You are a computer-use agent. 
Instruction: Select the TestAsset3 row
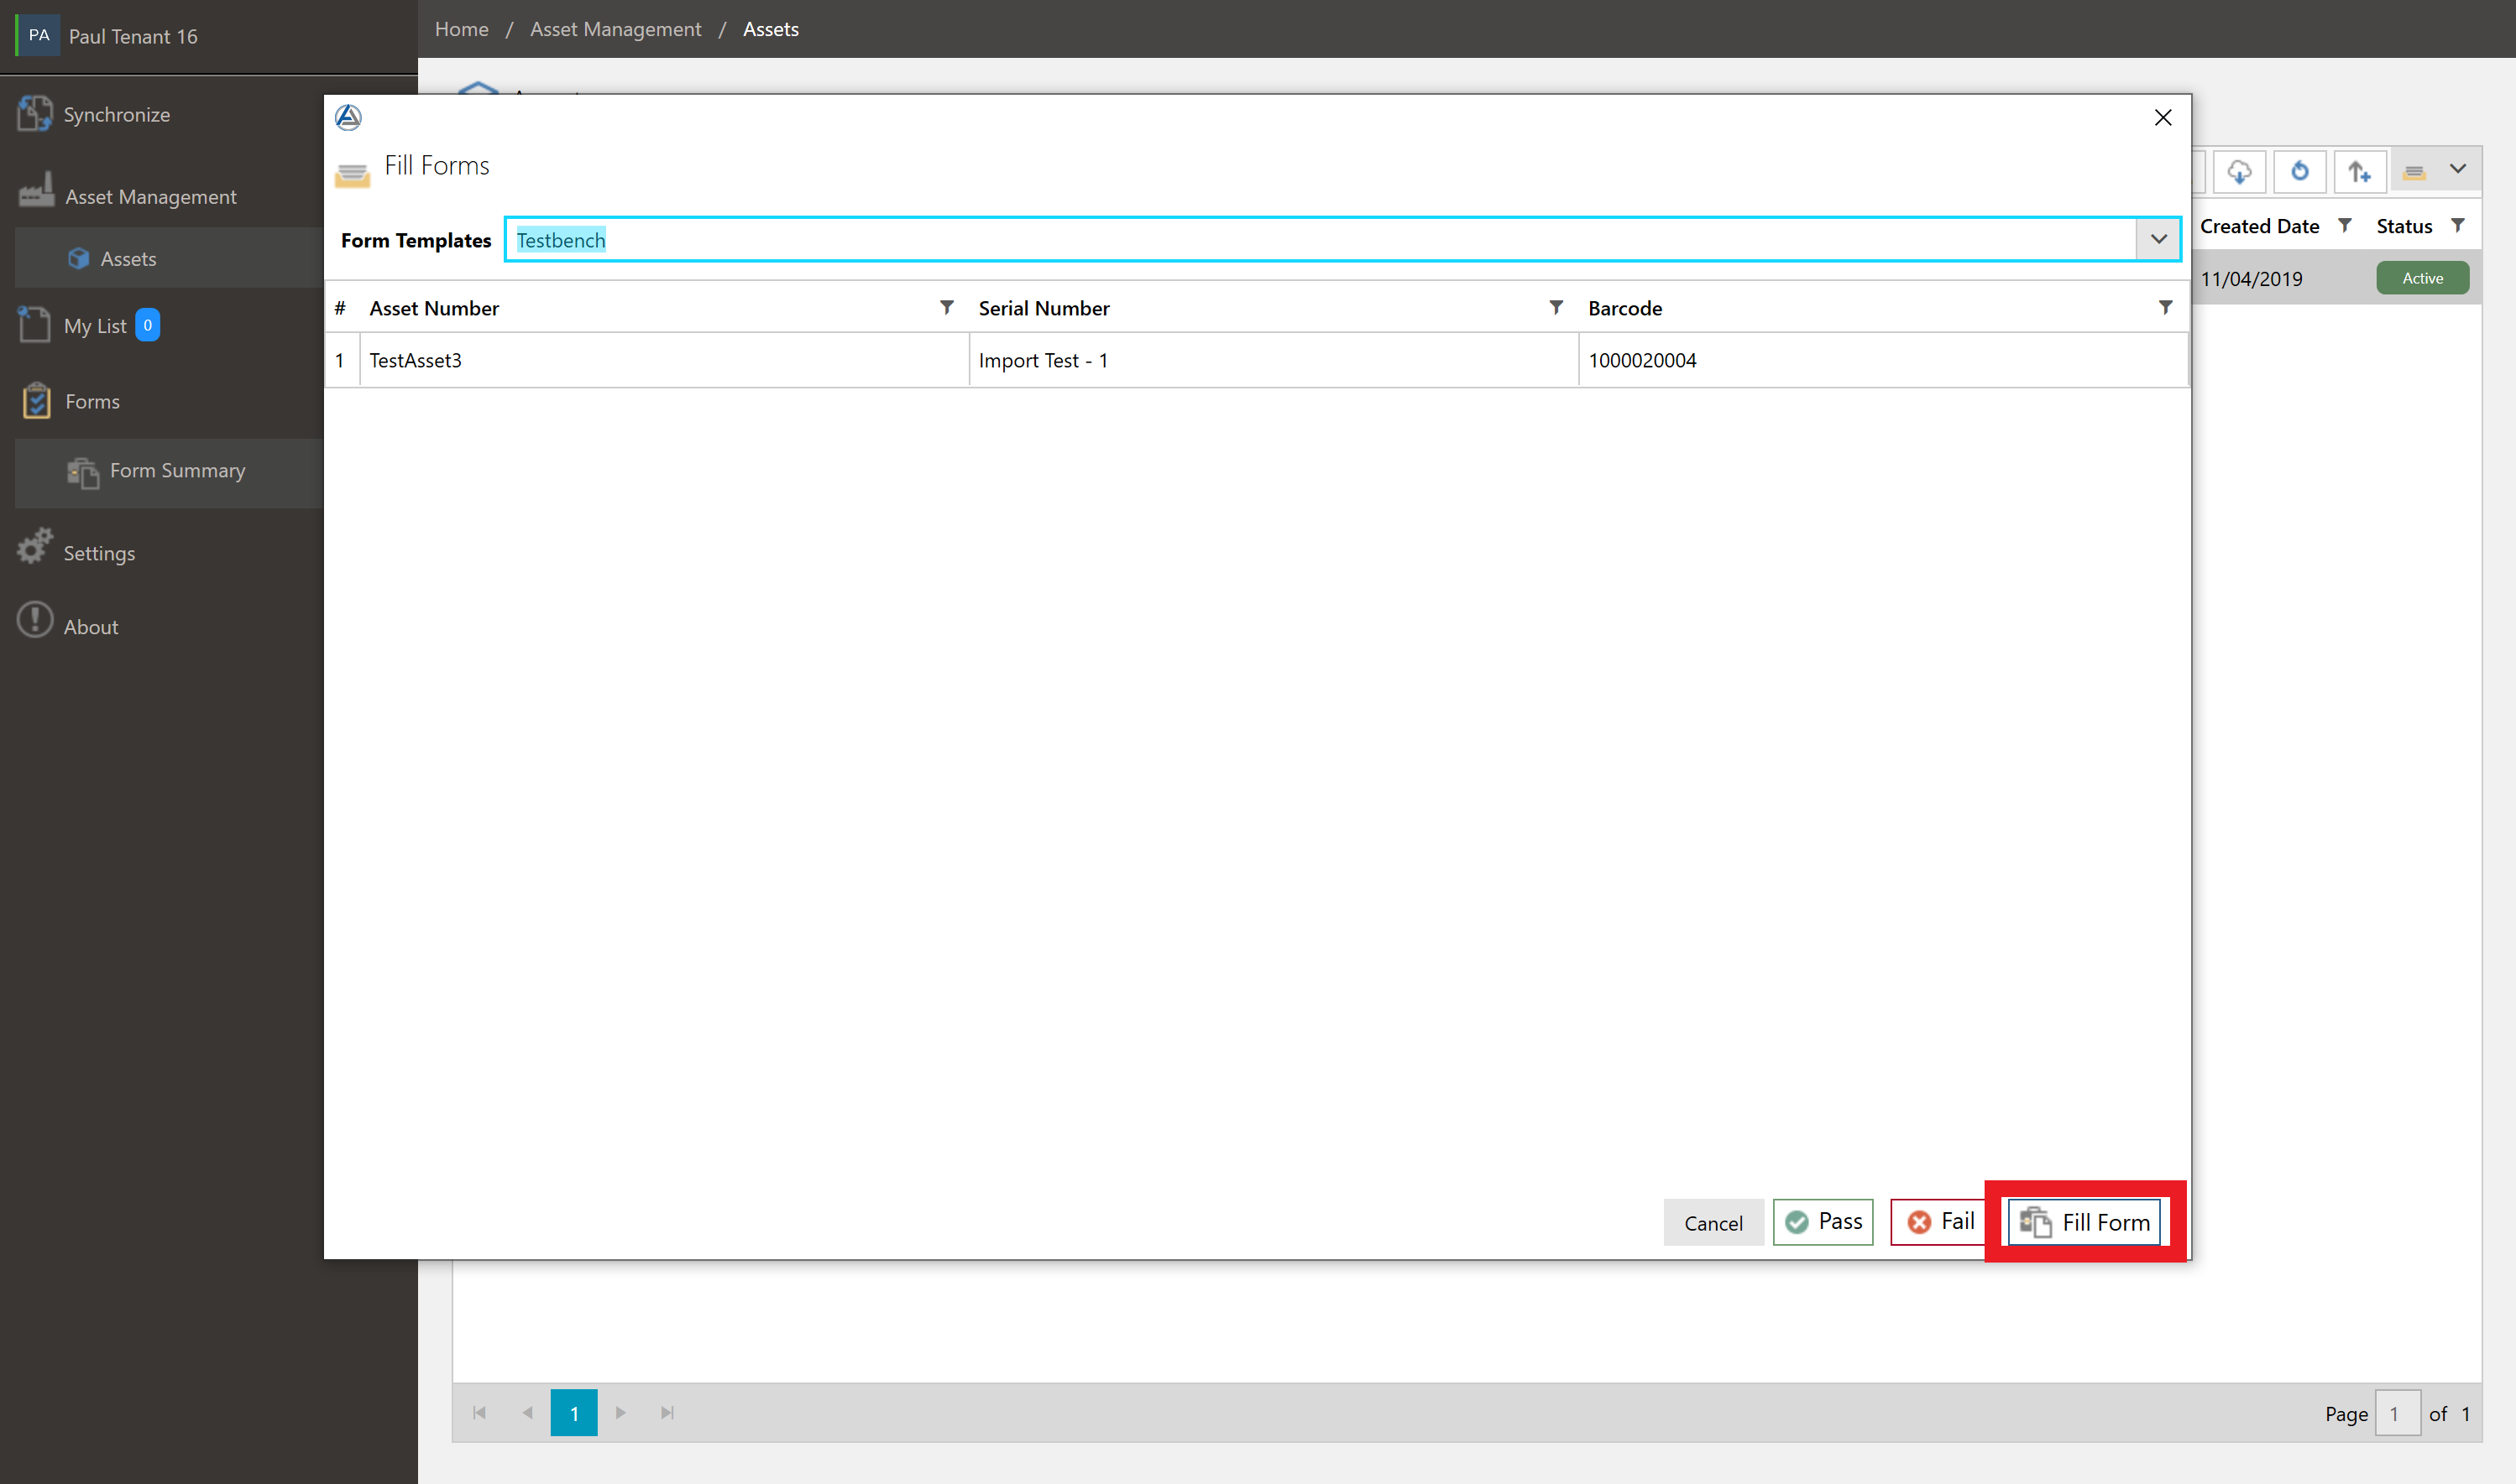660,360
